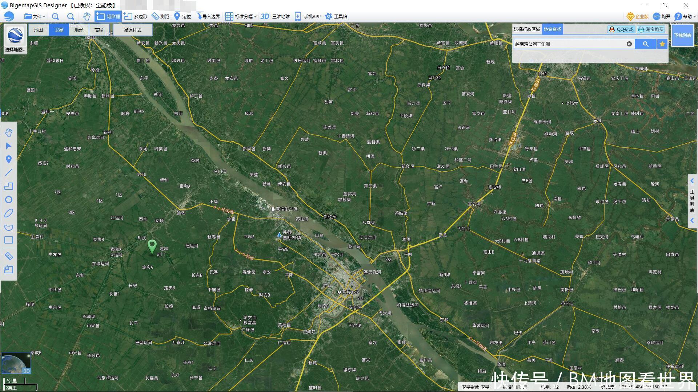Click the 芹苴国际机场 airport icon on map

click(279, 235)
